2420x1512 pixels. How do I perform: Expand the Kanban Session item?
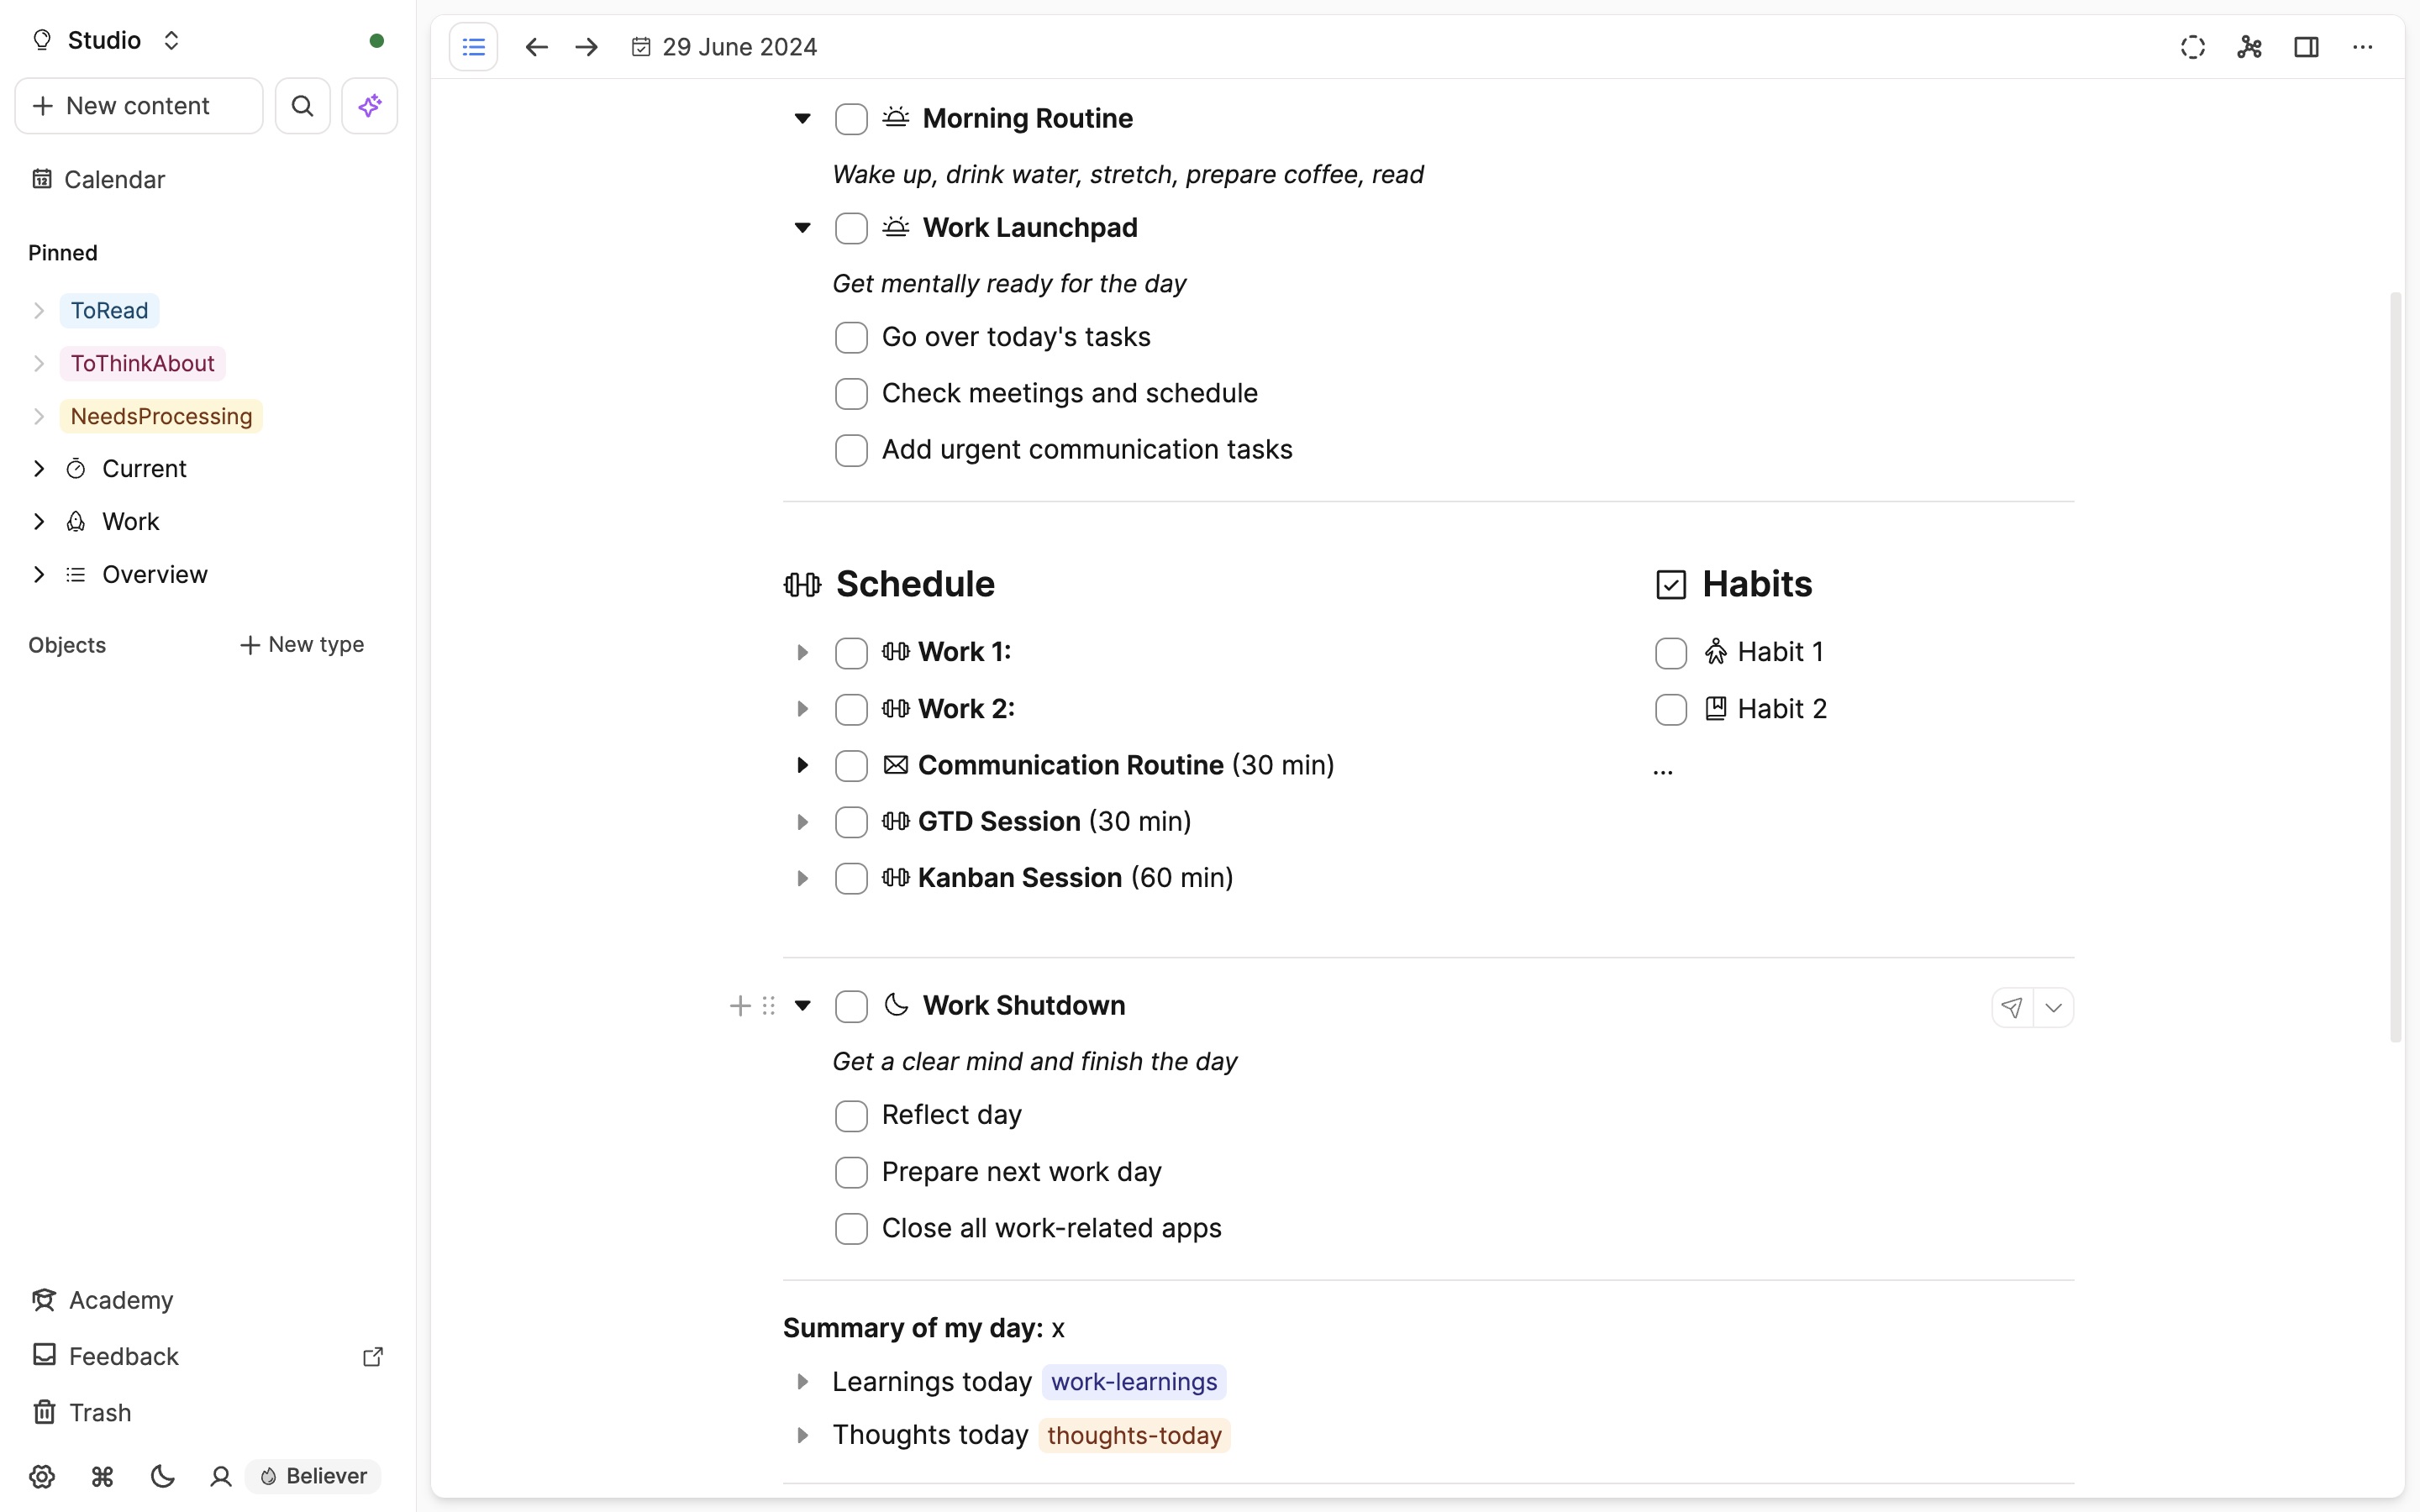pyautogui.click(x=802, y=879)
